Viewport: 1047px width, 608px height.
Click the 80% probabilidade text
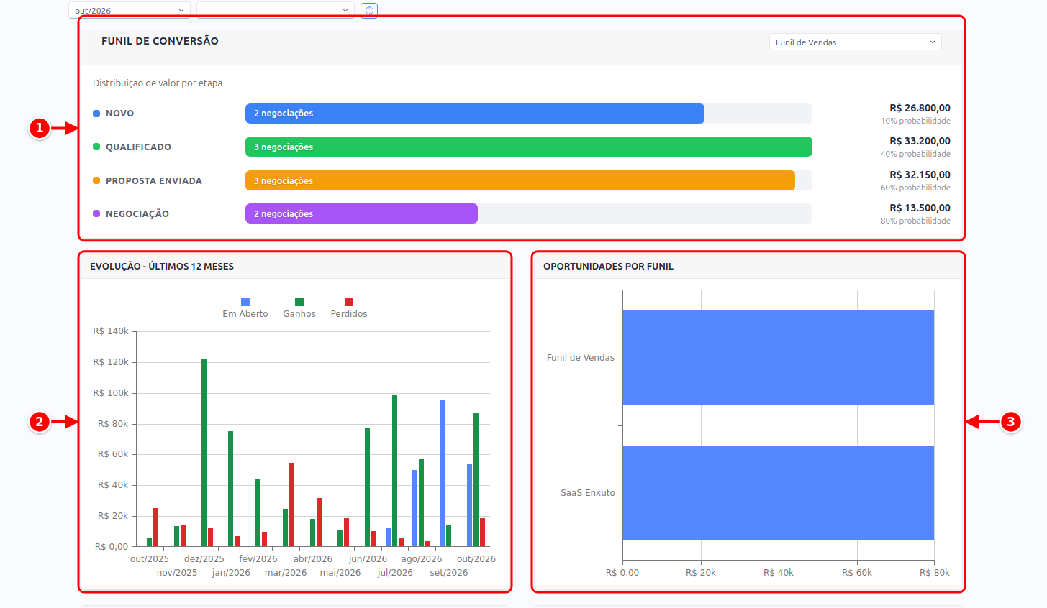click(x=915, y=221)
